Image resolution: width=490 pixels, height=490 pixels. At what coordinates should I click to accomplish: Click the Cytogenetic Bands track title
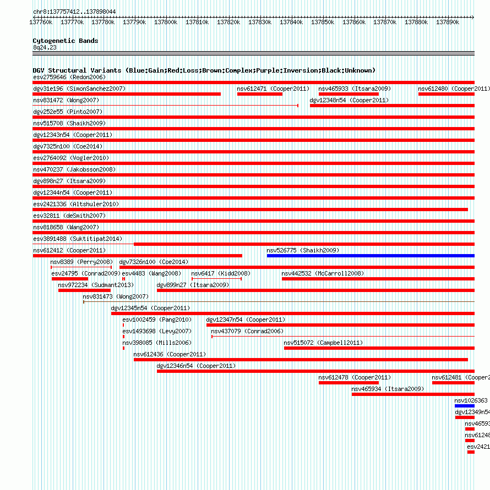(x=66, y=41)
